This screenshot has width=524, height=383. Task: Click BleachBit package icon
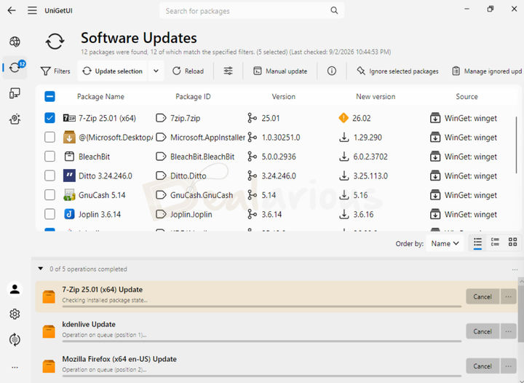(x=69, y=157)
